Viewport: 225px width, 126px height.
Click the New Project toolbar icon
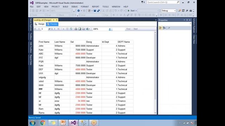pos(89,11)
